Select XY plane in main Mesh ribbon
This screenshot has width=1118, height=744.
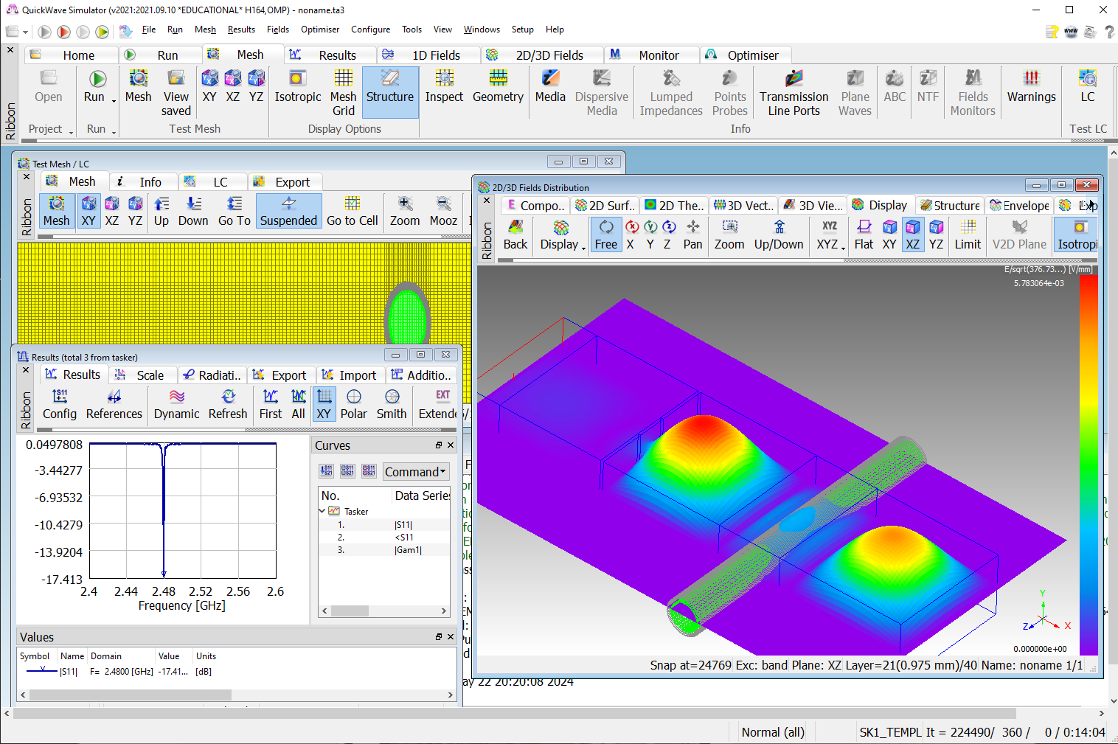209,87
